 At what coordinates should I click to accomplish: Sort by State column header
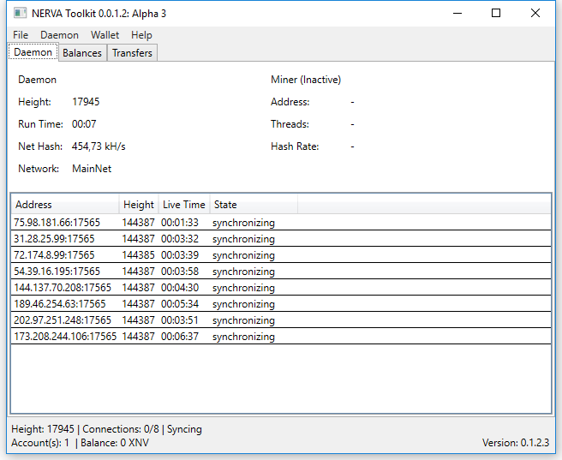pyautogui.click(x=254, y=205)
